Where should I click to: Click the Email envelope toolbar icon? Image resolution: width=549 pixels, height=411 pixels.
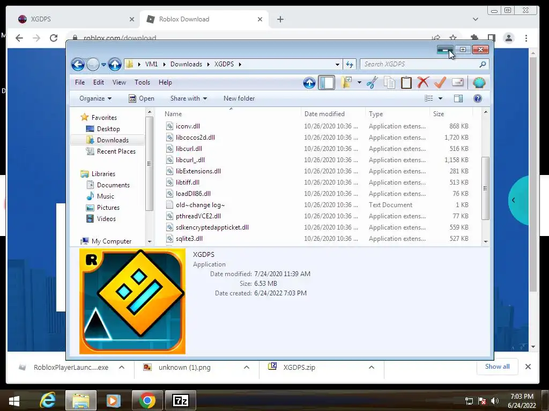click(458, 82)
